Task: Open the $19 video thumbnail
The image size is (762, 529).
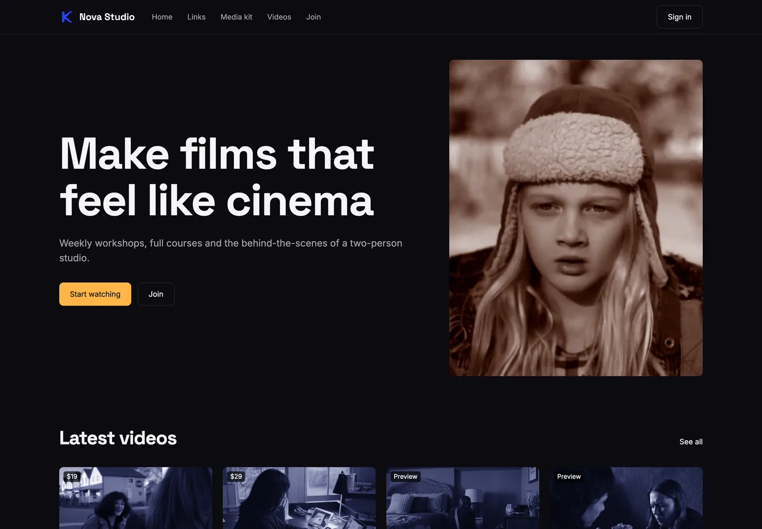Action: pyautogui.click(x=135, y=498)
